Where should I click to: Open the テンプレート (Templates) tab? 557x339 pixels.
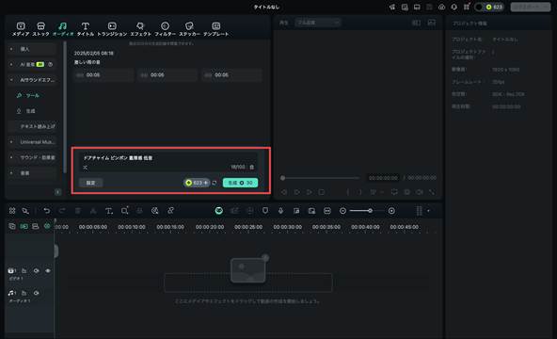pyautogui.click(x=215, y=29)
